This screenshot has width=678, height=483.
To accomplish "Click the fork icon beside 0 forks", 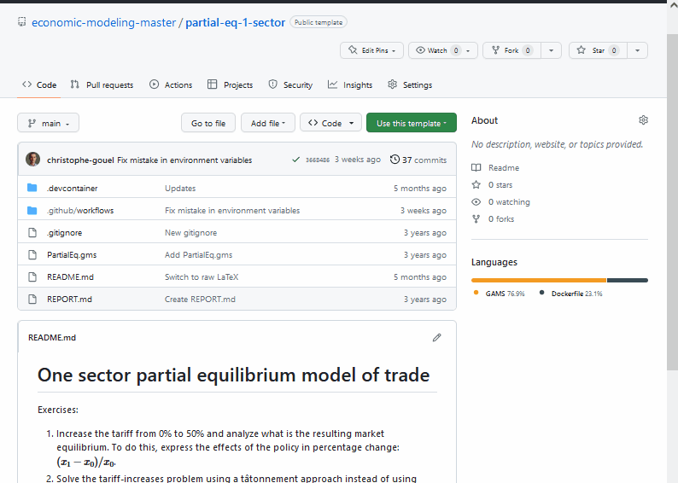I will point(476,219).
